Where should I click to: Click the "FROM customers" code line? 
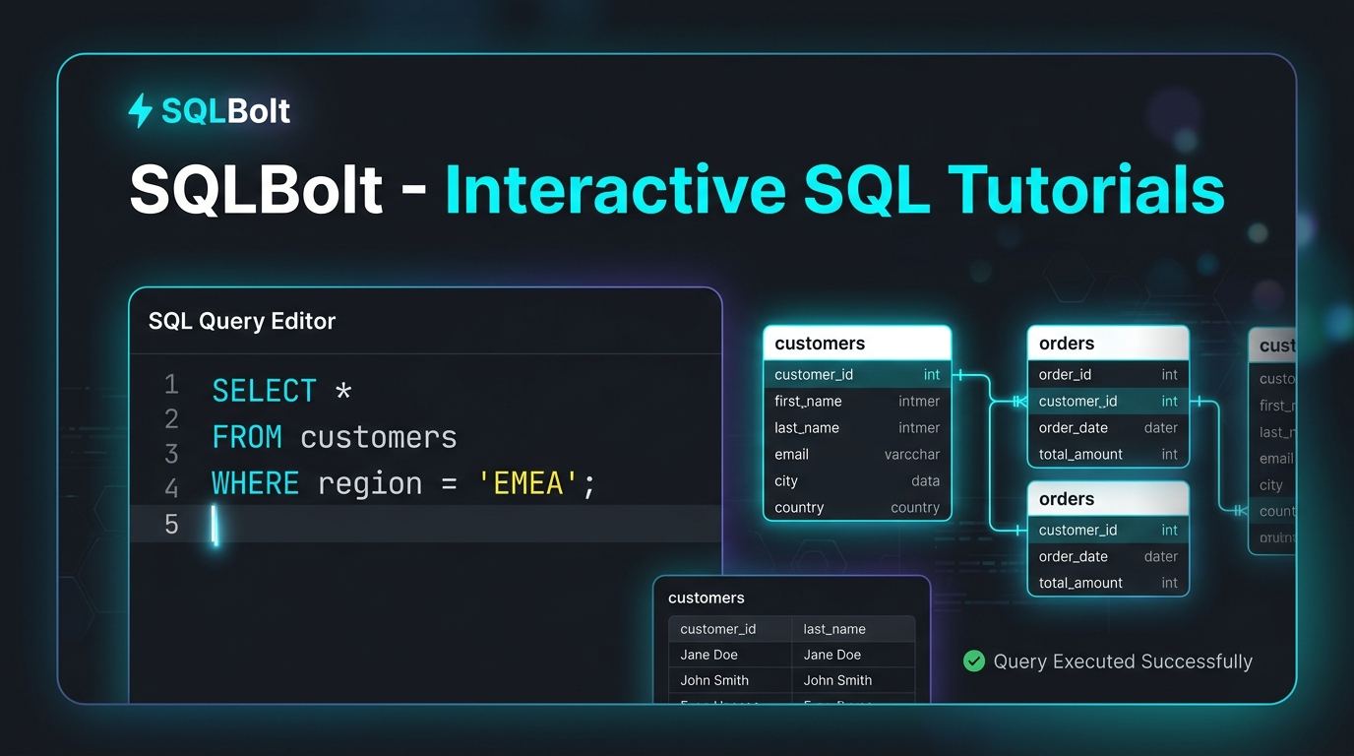(335, 437)
